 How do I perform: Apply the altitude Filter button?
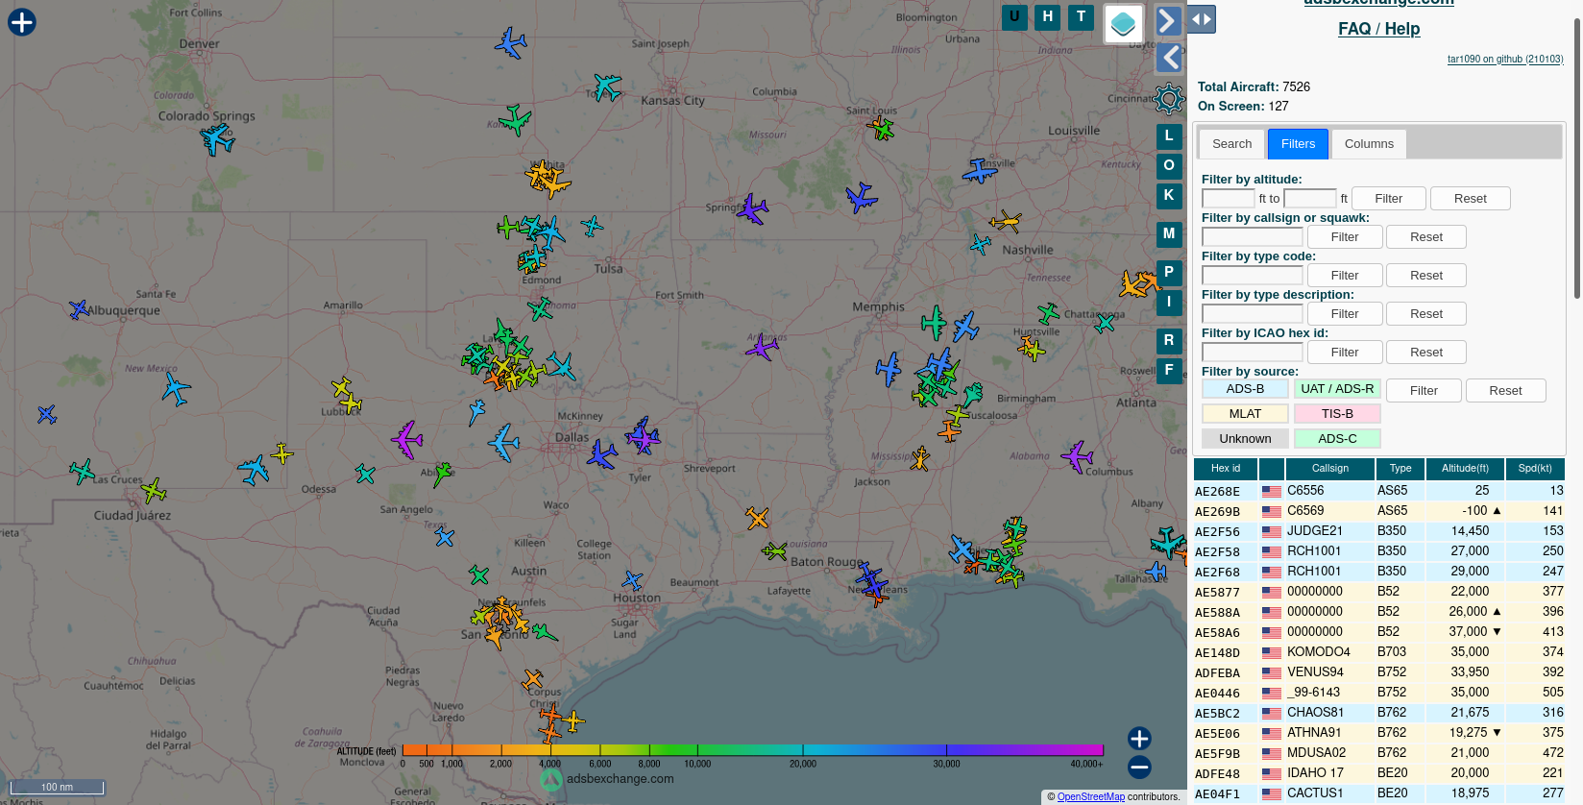pos(1388,199)
